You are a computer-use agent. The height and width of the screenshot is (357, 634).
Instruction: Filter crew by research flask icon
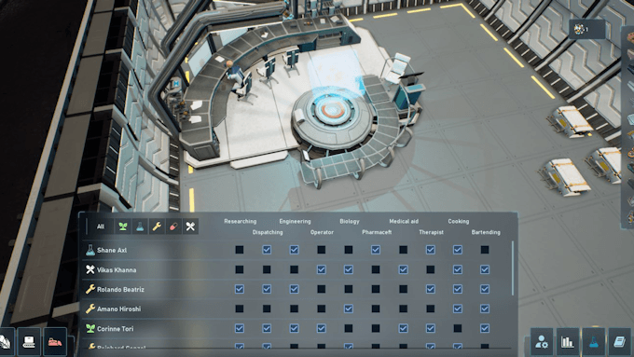pyautogui.click(x=140, y=227)
